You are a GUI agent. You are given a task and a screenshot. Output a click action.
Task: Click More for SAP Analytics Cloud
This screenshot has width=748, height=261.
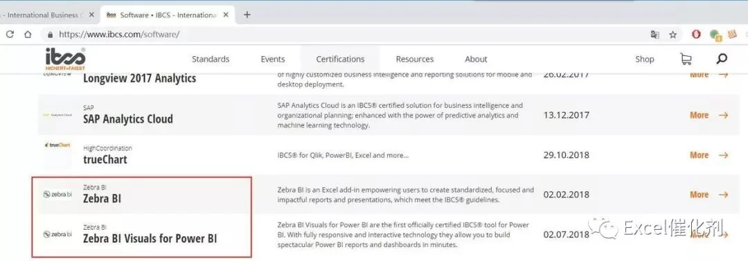point(699,115)
